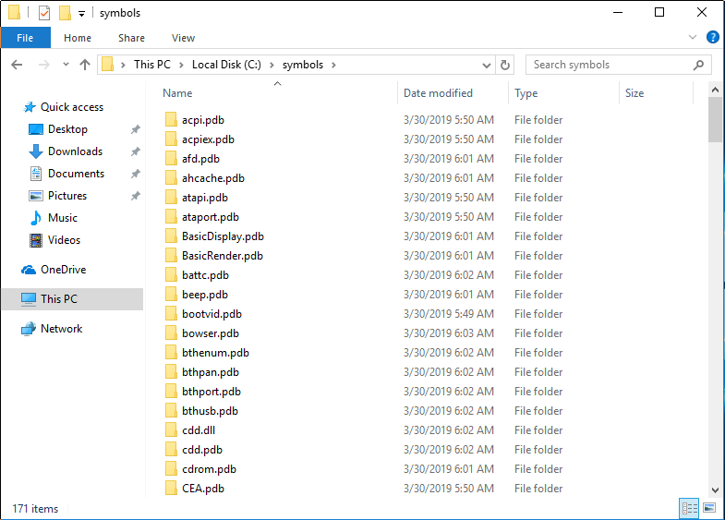Screen dimensions: 725x520
Task: Click the Properties icon in title bar
Action: [x=44, y=13]
